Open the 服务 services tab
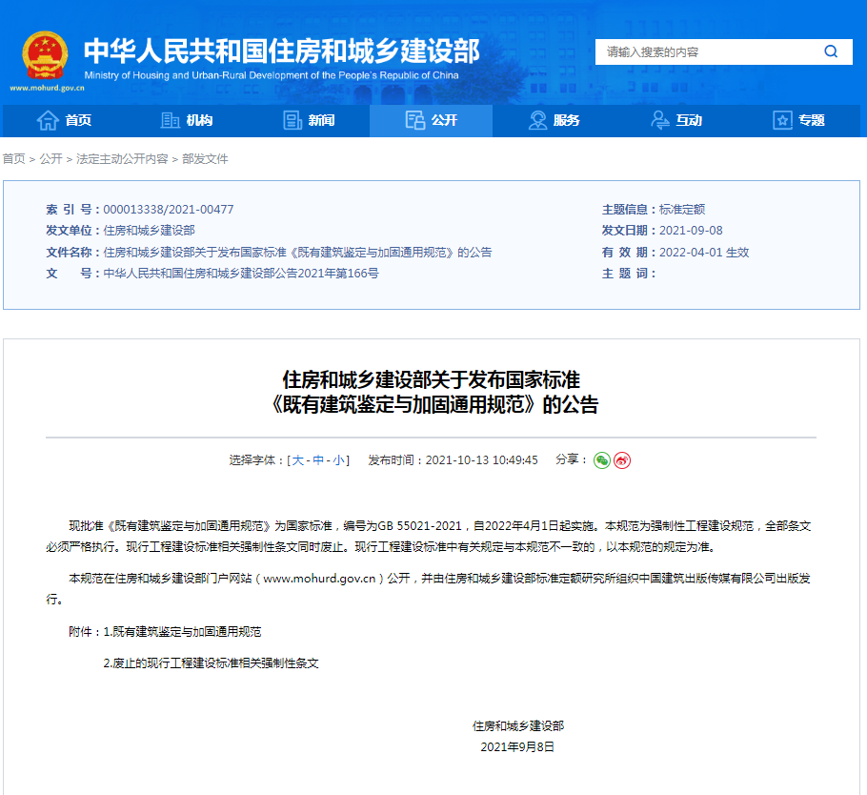The width and height of the screenshot is (867, 795). [x=554, y=120]
